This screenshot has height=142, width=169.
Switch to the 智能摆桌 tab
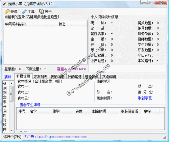[92, 77]
